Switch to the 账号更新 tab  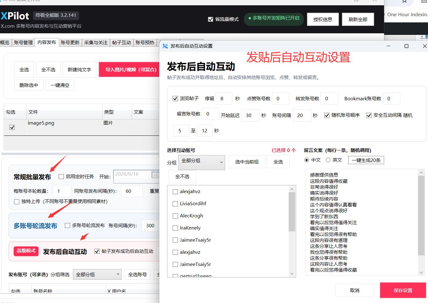pyautogui.click(x=70, y=43)
